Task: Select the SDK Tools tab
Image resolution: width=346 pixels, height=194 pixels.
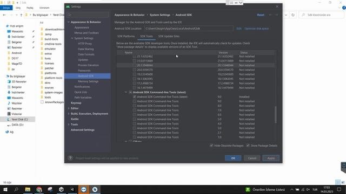Action: [x=147, y=36]
